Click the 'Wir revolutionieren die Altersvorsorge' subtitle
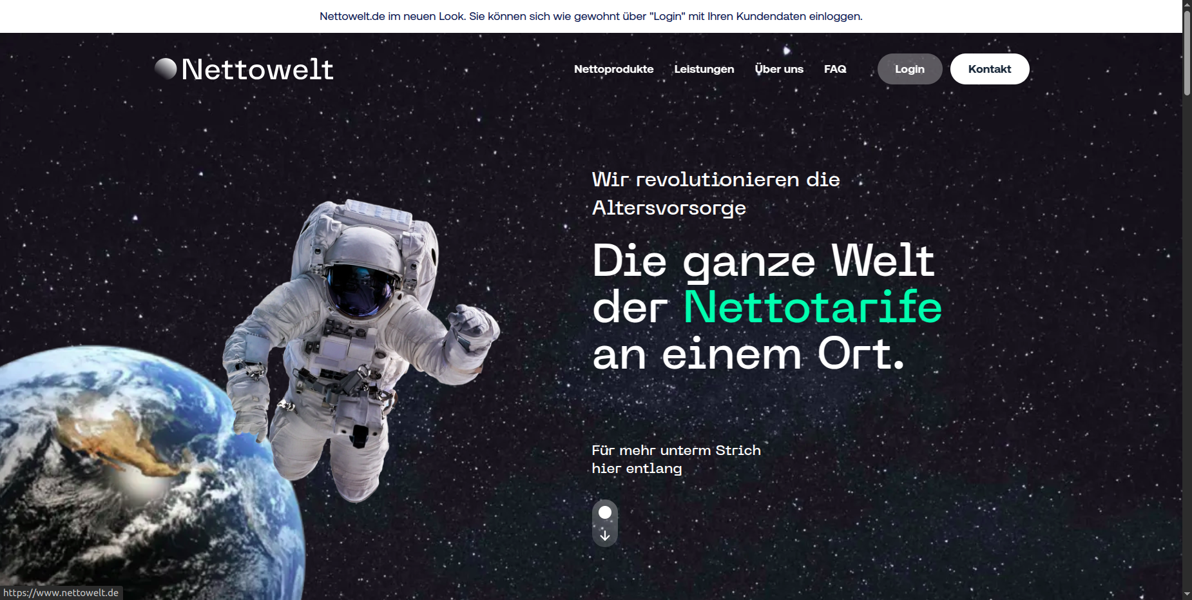 click(716, 193)
